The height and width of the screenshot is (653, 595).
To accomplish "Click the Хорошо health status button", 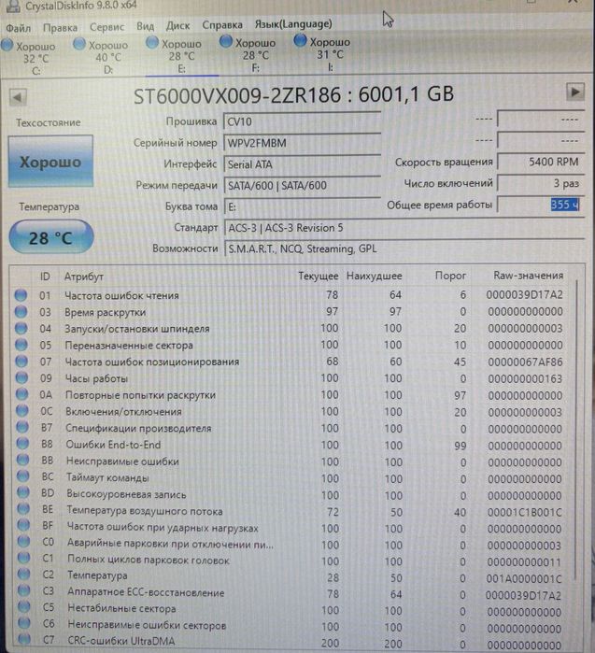I will coord(50,162).
